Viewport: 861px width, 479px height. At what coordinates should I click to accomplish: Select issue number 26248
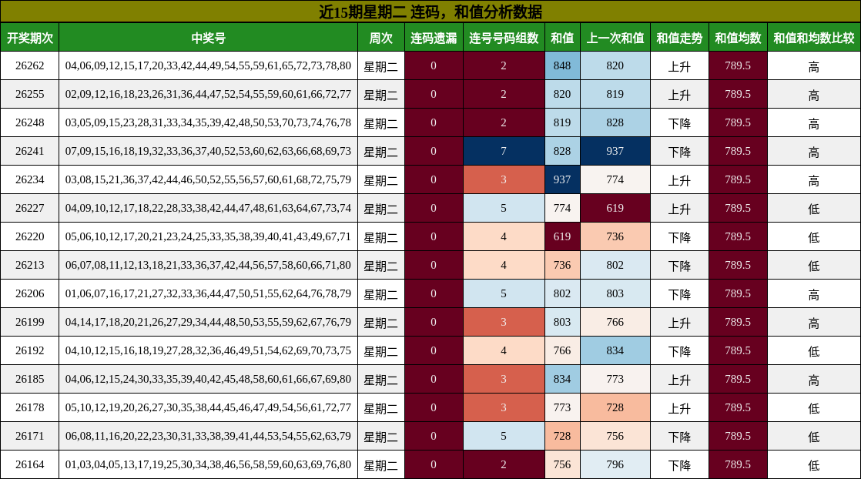(x=30, y=123)
